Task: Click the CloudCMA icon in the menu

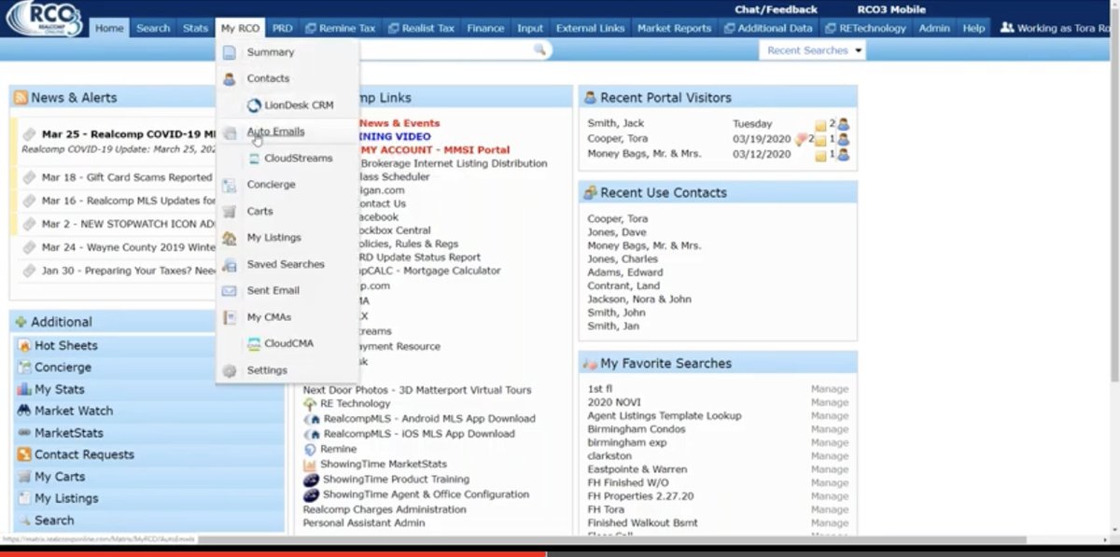Action: (x=254, y=344)
